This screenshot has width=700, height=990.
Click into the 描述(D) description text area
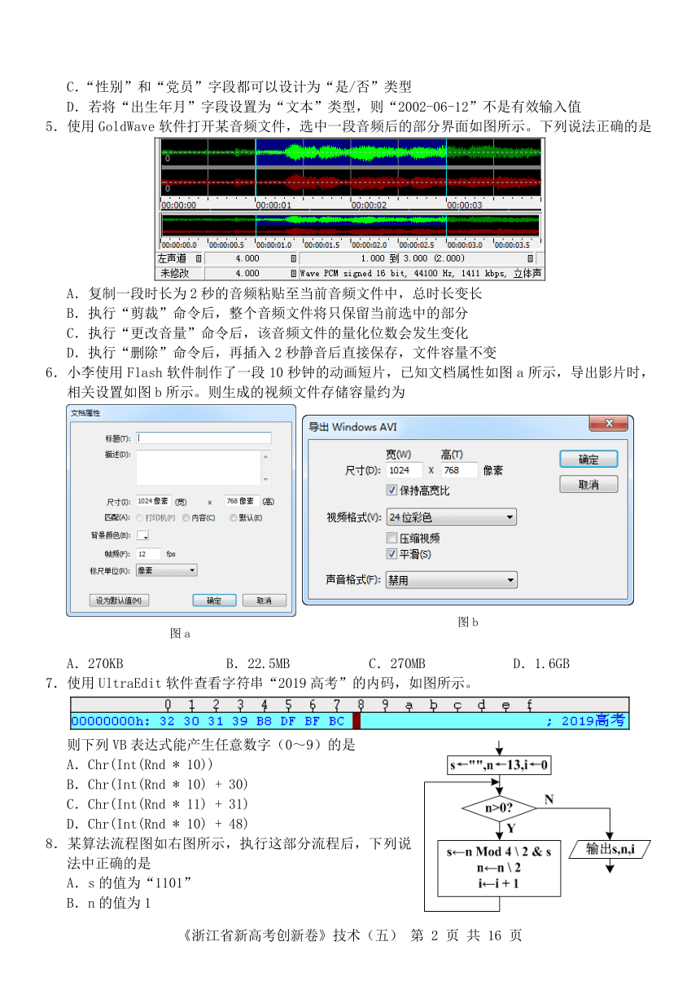point(199,468)
